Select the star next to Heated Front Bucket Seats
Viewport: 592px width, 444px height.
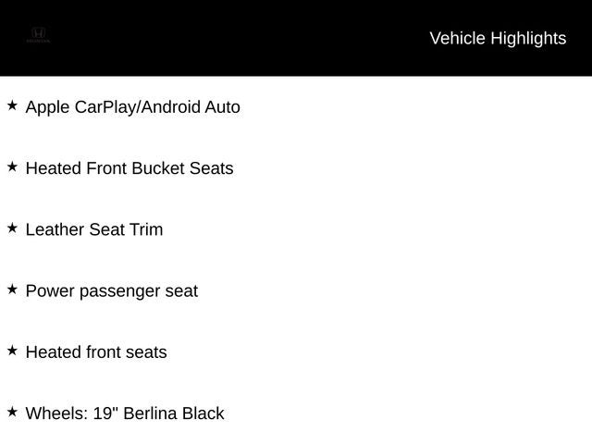(x=12, y=166)
